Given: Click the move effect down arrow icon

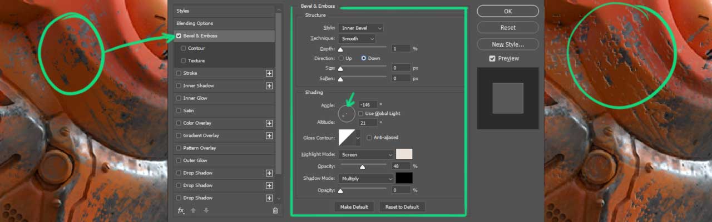Looking at the screenshot, I should 206,211.
